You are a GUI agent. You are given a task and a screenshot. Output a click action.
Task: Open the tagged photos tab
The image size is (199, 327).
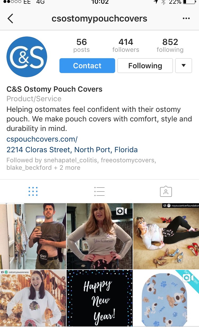(x=166, y=191)
